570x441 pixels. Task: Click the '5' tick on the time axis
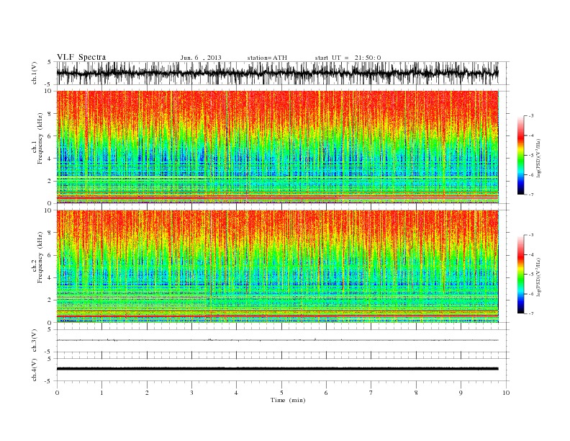click(x=281, y=393)
